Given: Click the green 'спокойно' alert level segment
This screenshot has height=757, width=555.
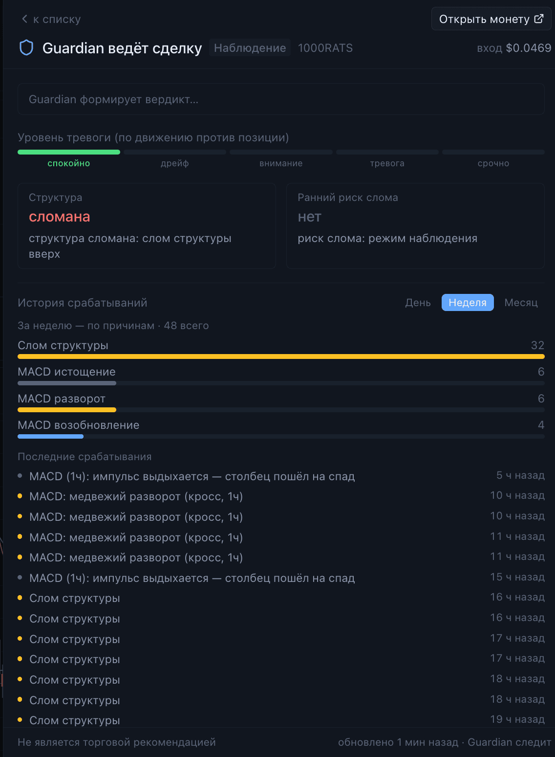Looking at the screenshot, I should click(x=69, y=158).
